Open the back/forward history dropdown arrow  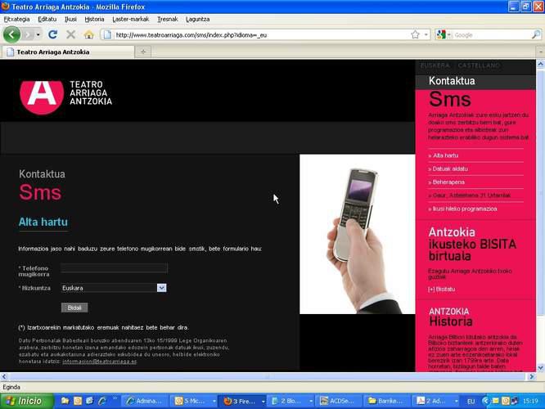[38, 34]
